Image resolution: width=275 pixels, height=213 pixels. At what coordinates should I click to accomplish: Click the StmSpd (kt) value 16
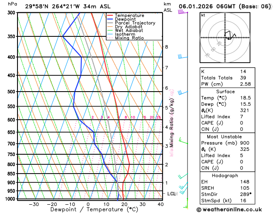coord(243,201)
